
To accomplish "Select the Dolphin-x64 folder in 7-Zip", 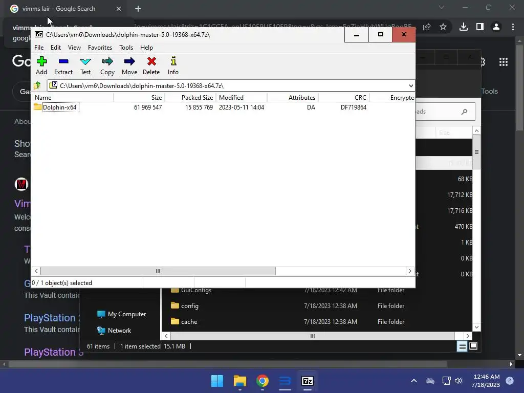I will (x=56, y=107).
